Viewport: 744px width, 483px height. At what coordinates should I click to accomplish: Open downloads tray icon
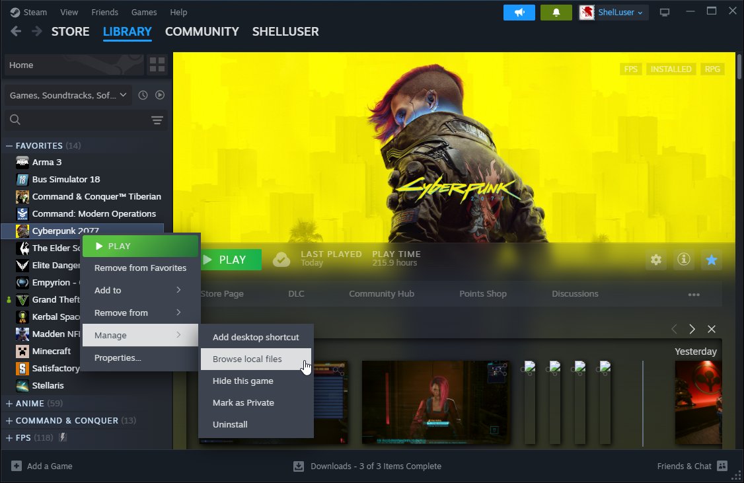[299, 466]
